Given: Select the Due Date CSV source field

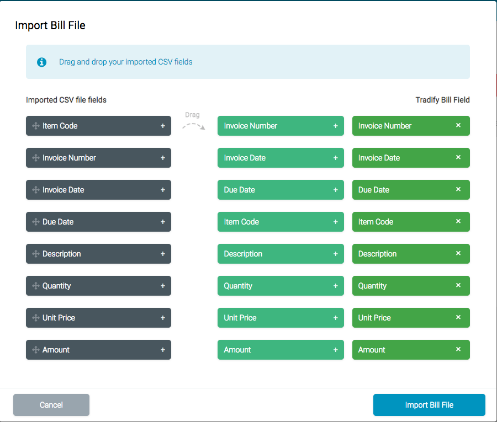Looking at the screenshot, I should point(98,222).
